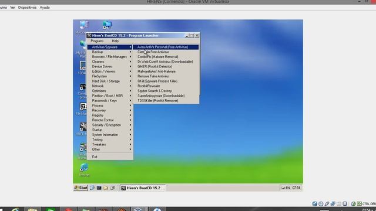Viewport: 376px width, 211px height.
Task: Open the command prompt quick launch icon
Action: pos(99,188)
